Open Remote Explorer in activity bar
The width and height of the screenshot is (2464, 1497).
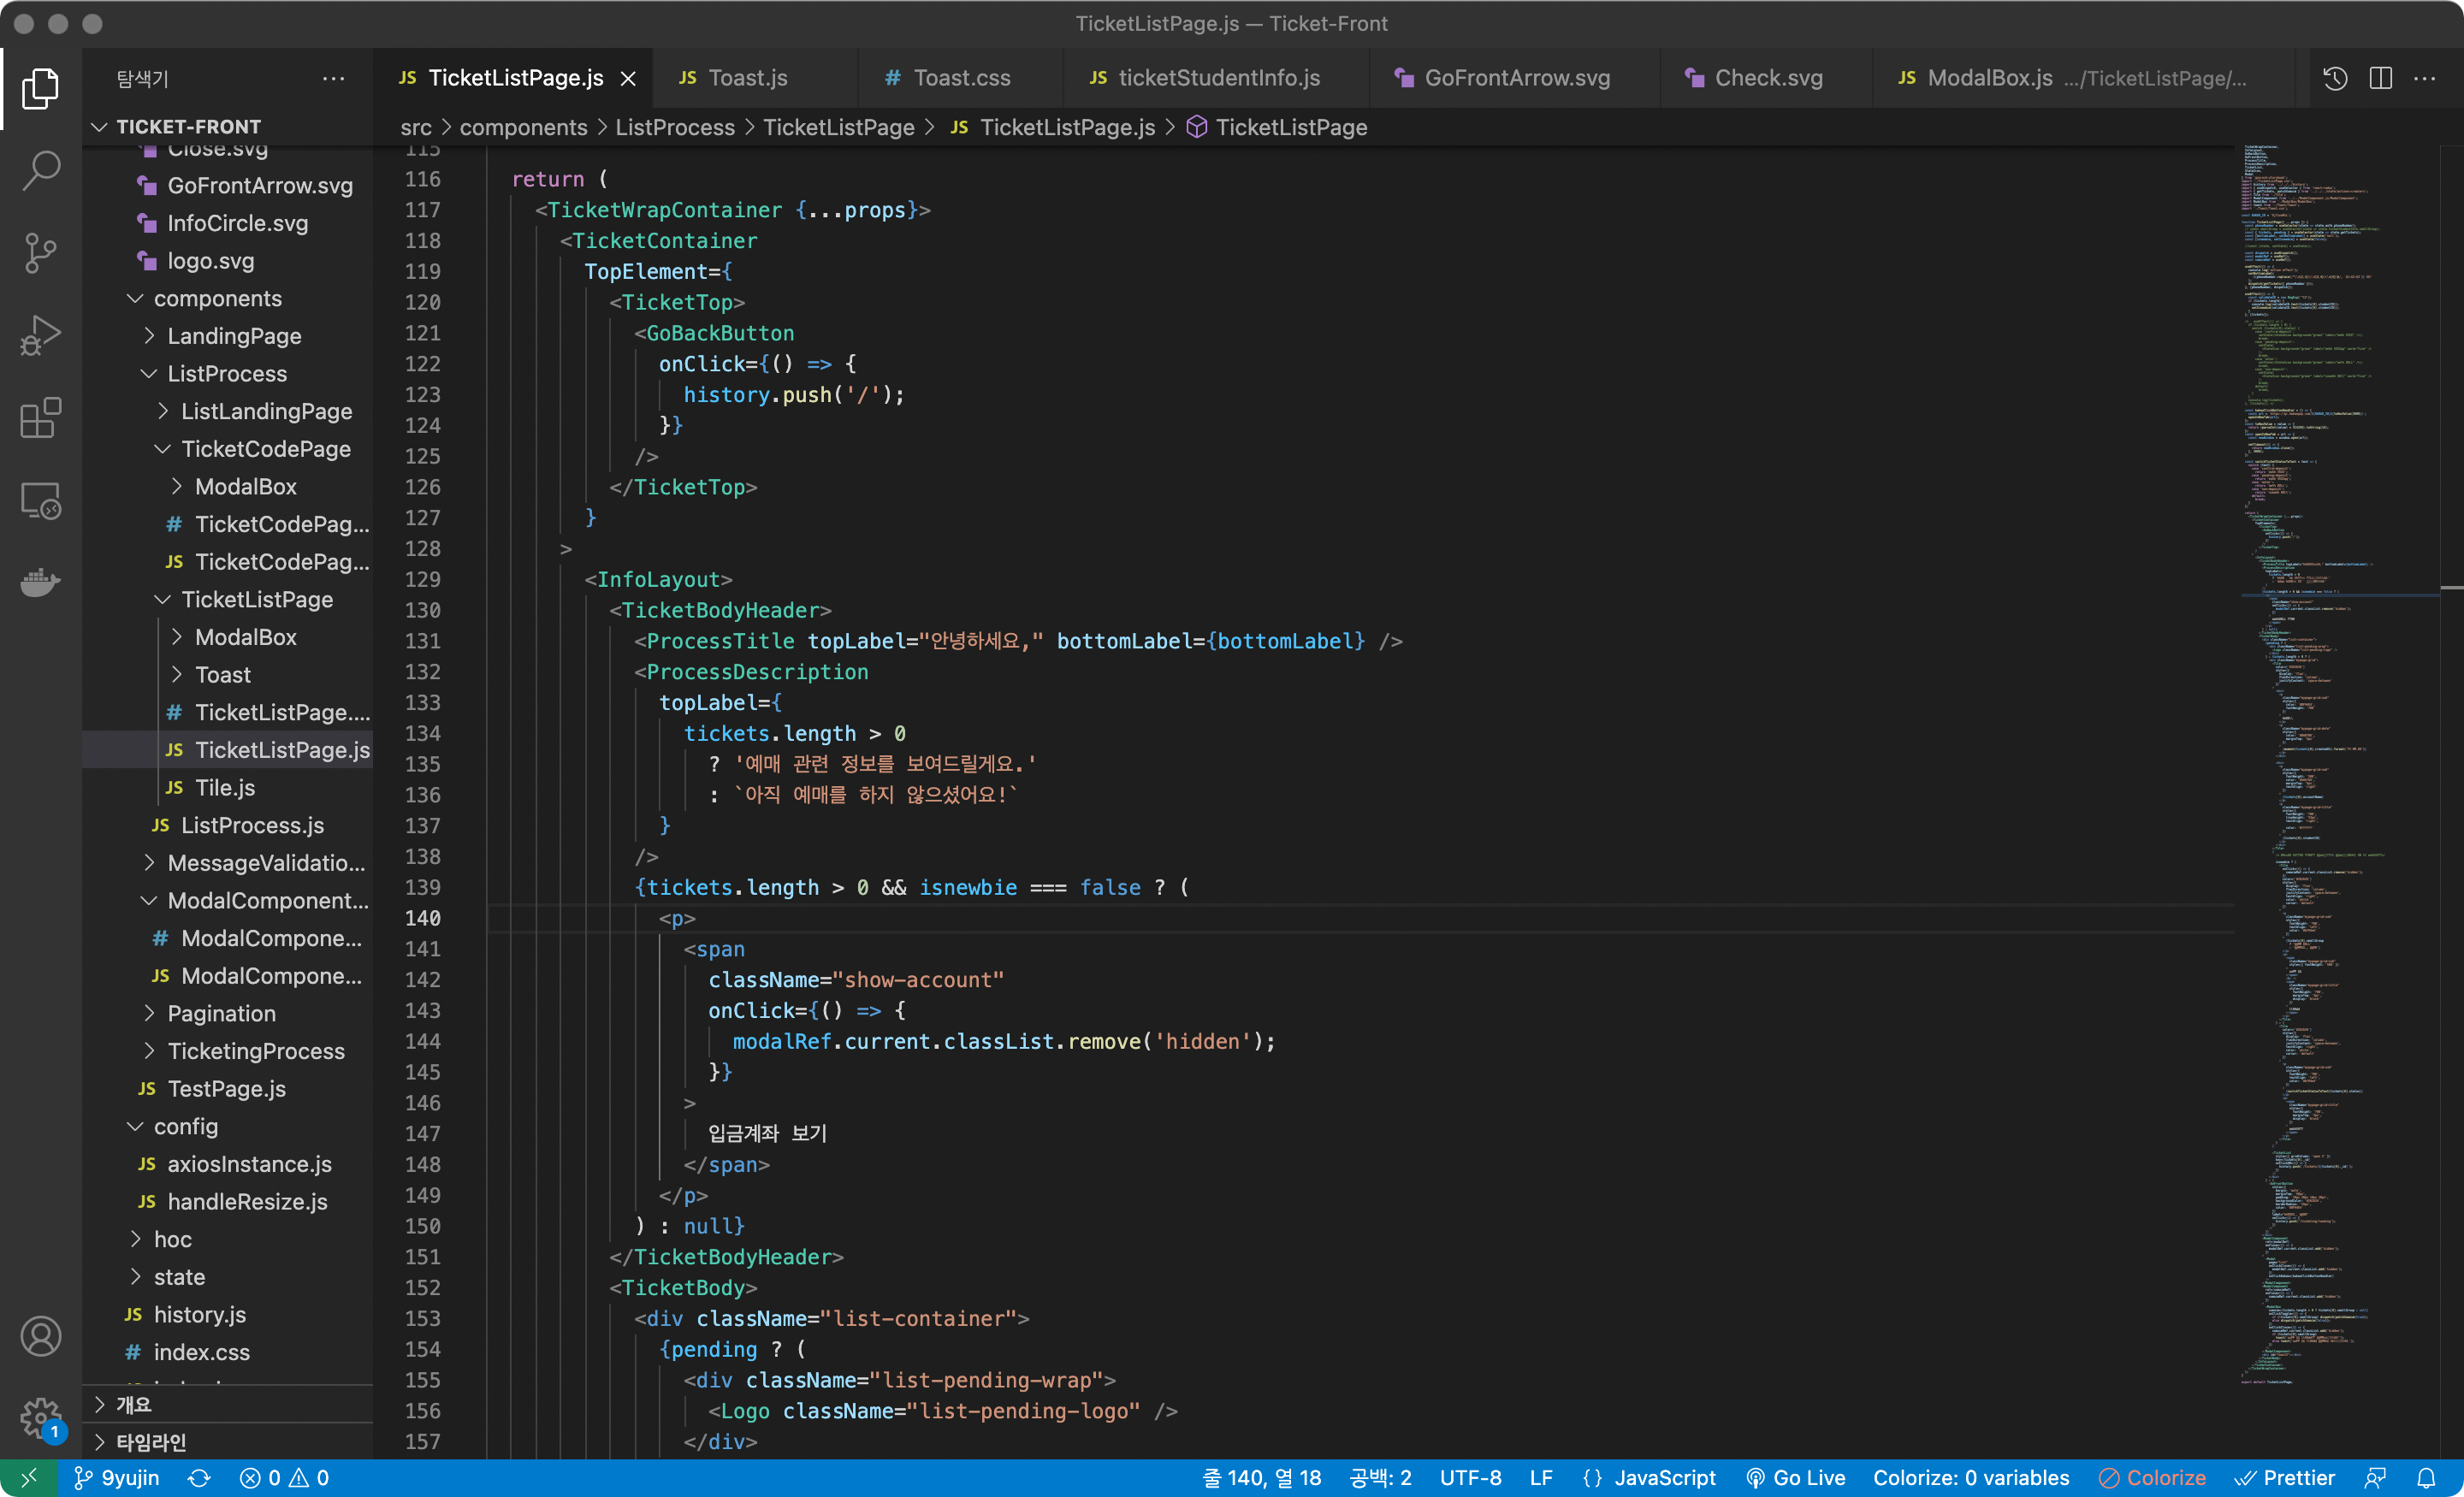(40, 500)
